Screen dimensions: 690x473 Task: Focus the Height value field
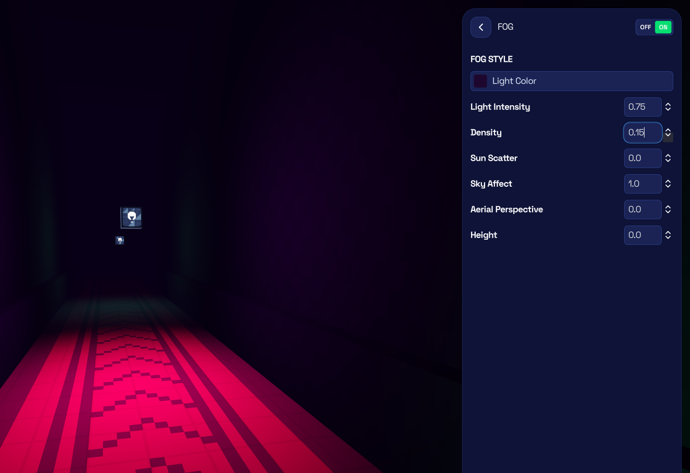(642, 235)
